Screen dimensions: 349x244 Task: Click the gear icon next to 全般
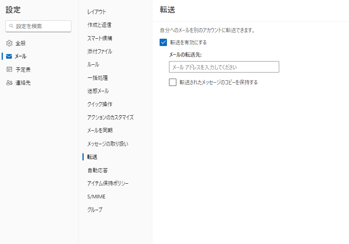(x=9, y=43)
